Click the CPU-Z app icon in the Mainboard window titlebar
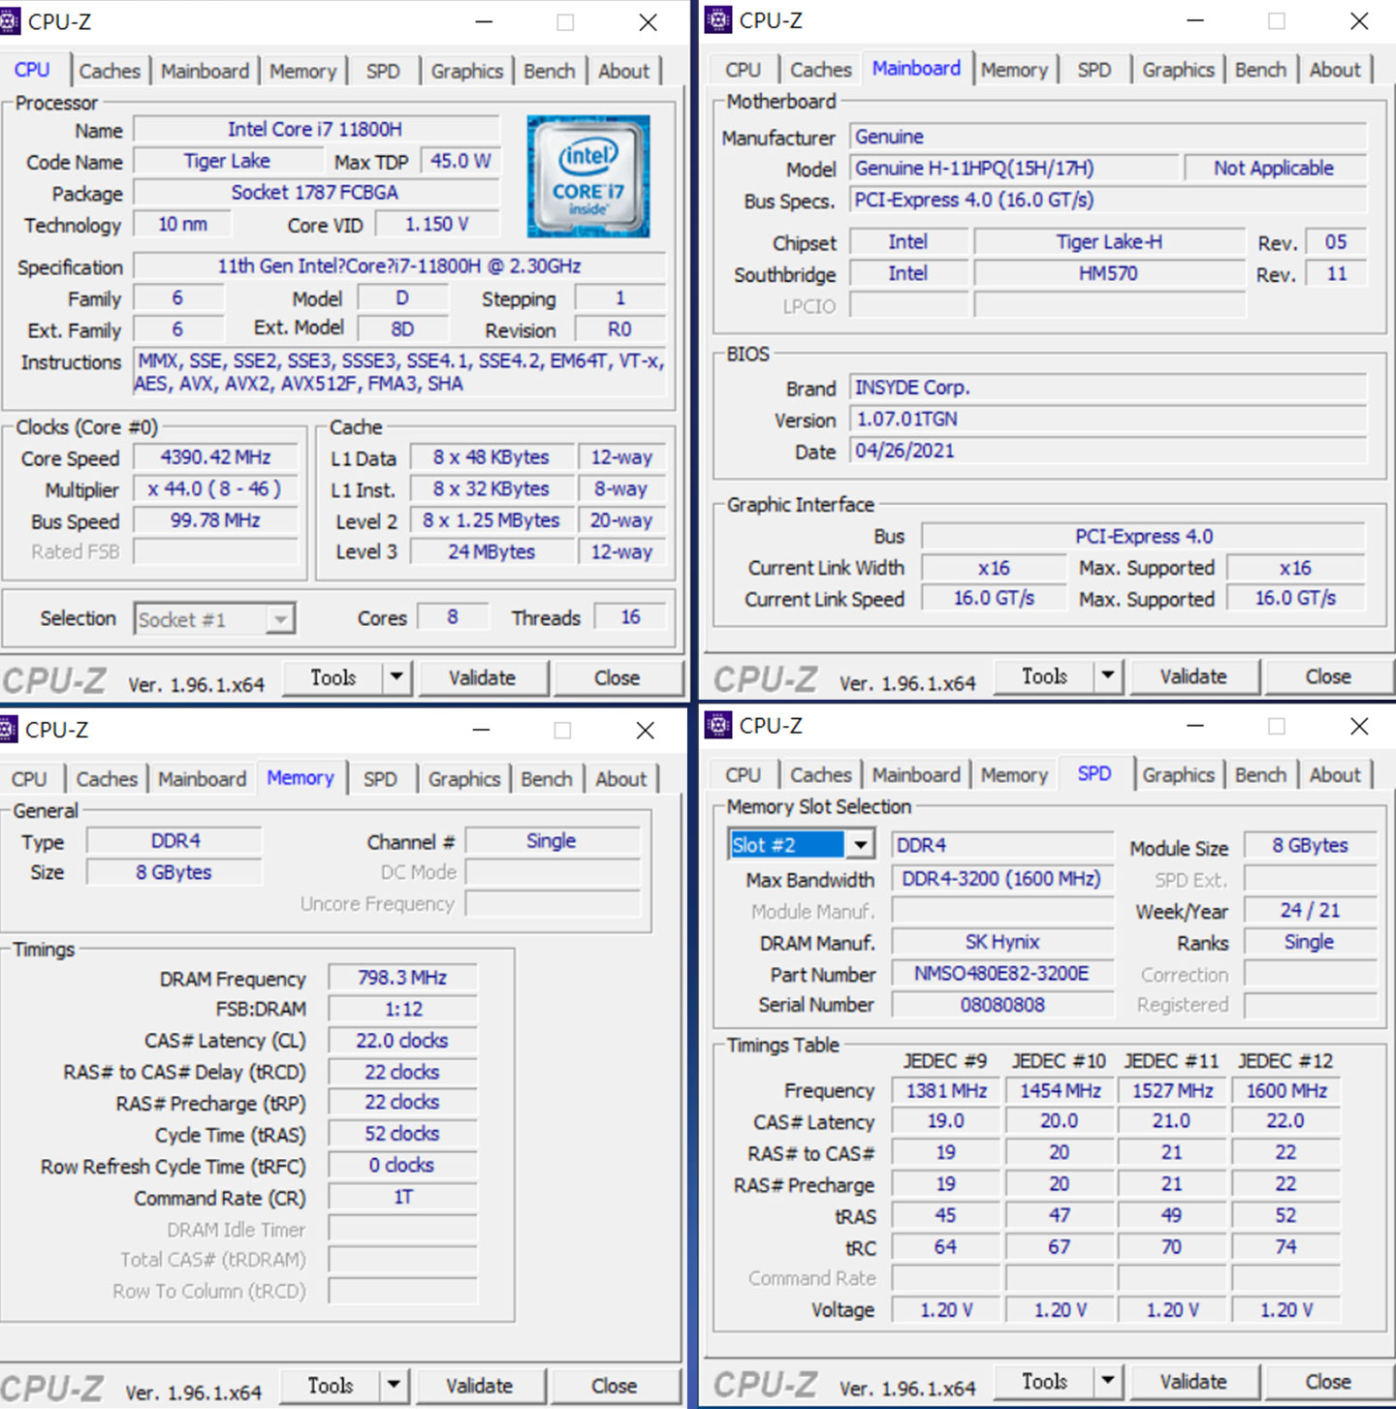 tap(717, 19)
